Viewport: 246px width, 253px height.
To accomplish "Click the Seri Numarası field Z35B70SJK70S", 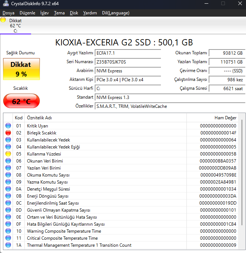I will [128, 62].
